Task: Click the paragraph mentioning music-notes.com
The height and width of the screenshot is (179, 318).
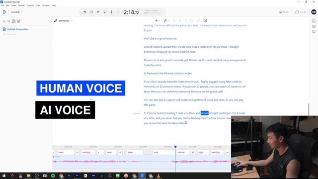Action: click(x=191, y=49)
